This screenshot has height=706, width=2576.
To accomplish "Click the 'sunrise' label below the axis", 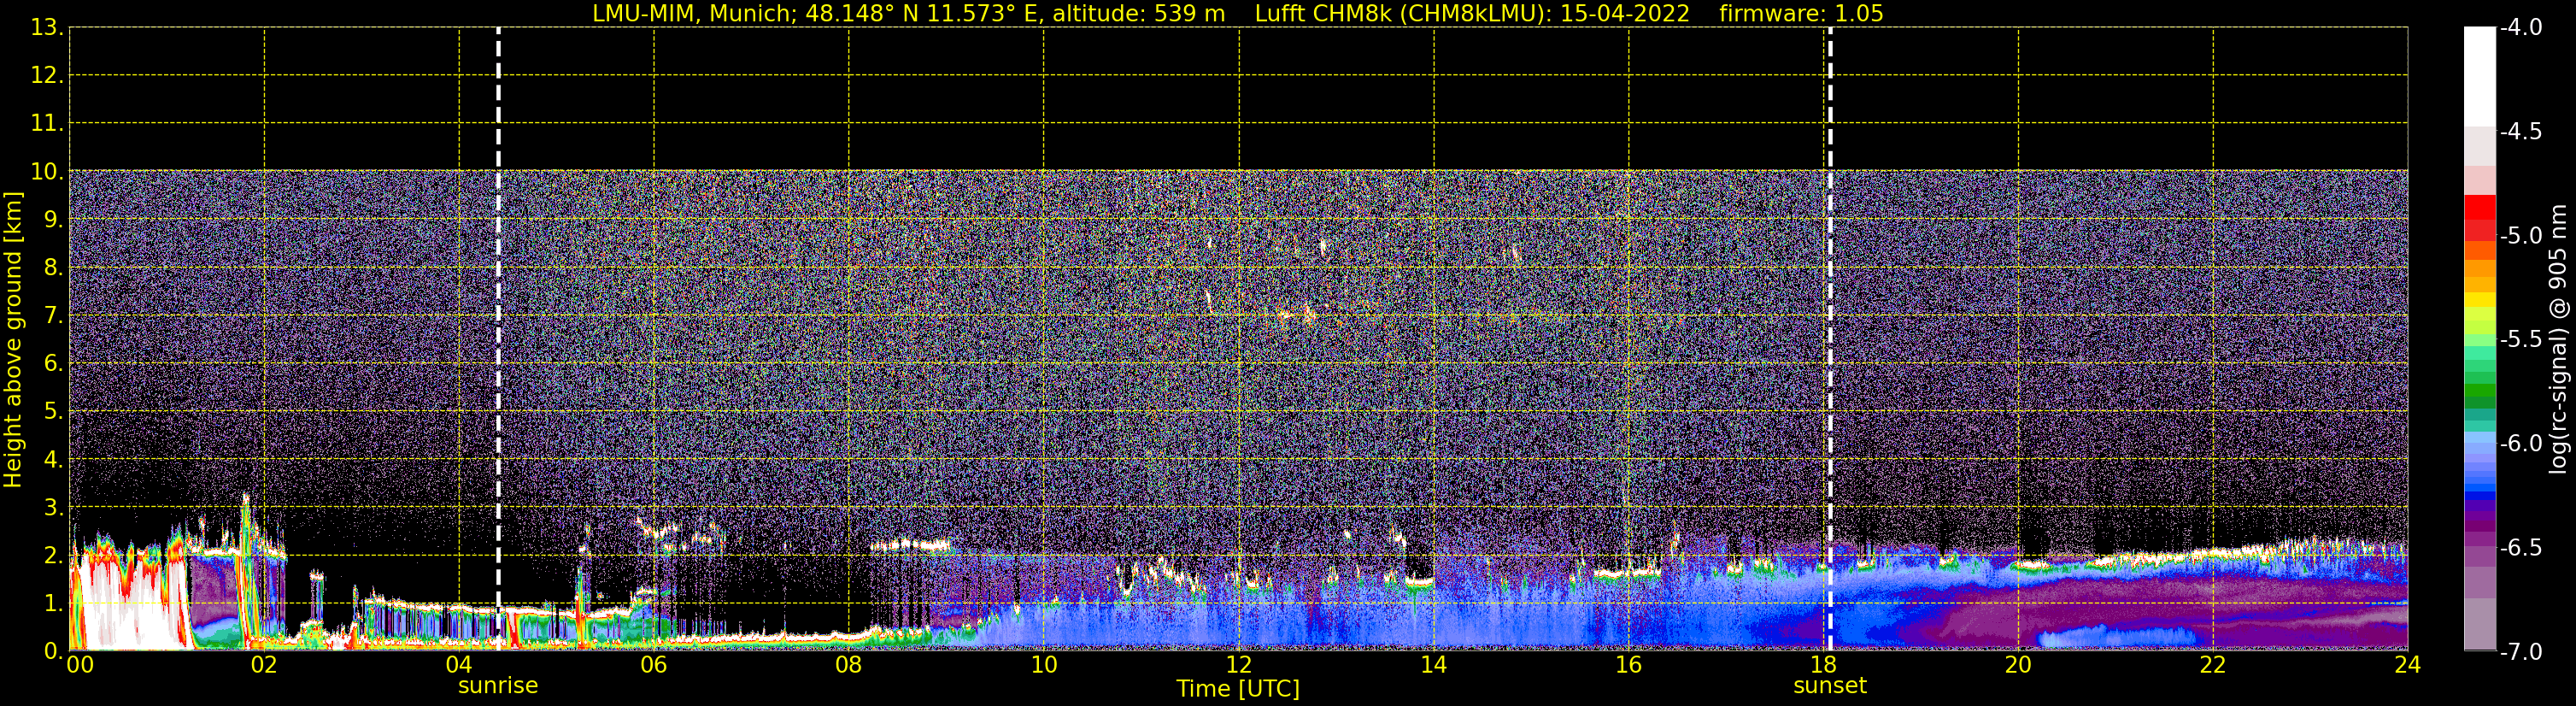I will [x=498, y=686].
